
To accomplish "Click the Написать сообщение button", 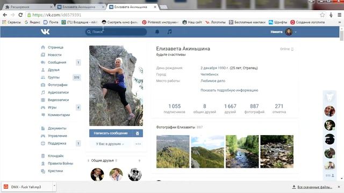I will [111, 133].
